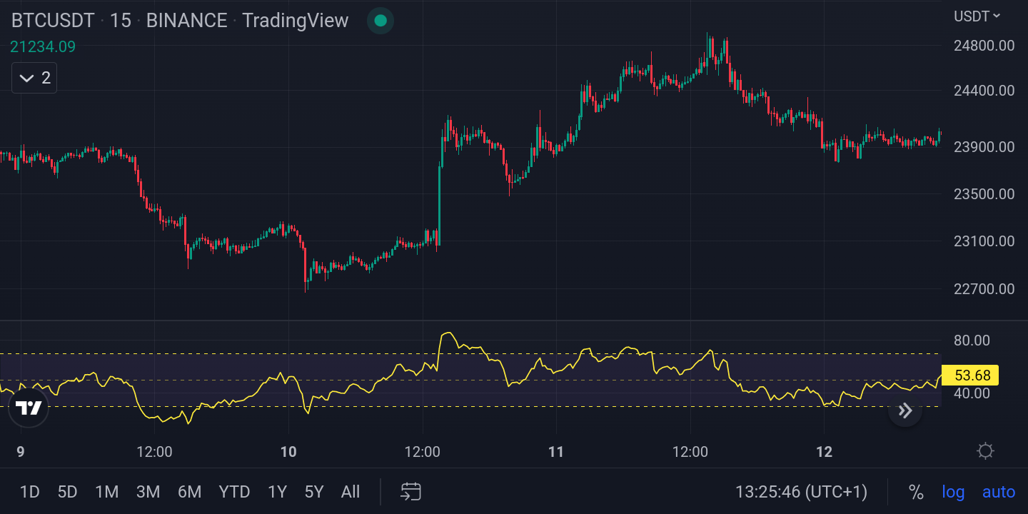Click the BINANCE exchange label
1028x514 pixels.
(186, 21)
